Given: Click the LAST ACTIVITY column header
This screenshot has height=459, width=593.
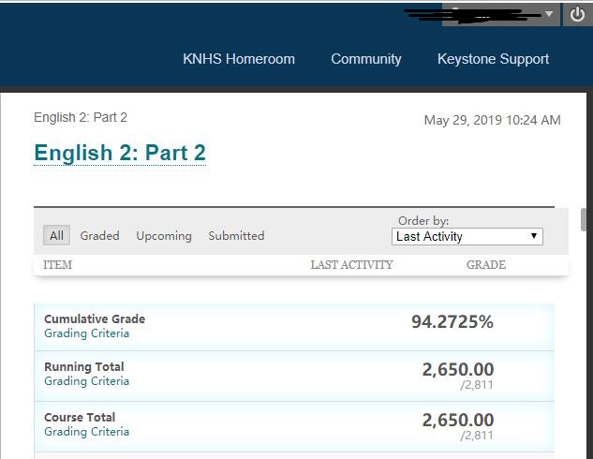Looking at the screenshot, I should pyautogui.click(x=351, y=265).
